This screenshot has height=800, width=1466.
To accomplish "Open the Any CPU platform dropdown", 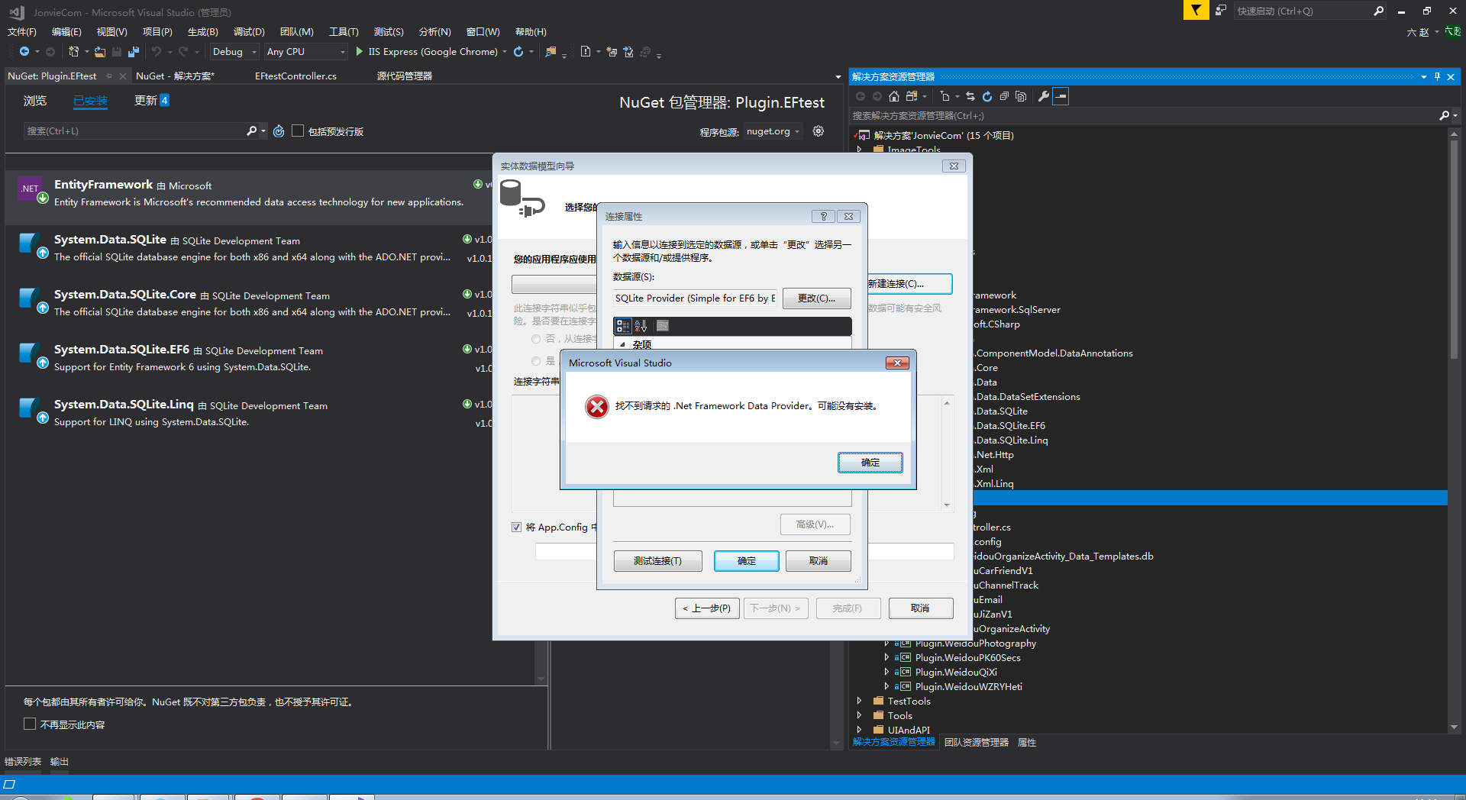I will pos(305,52).
